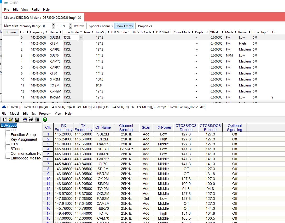
Task: Click the Tune Step column sort arrow
Action: (x=268, y=32)
